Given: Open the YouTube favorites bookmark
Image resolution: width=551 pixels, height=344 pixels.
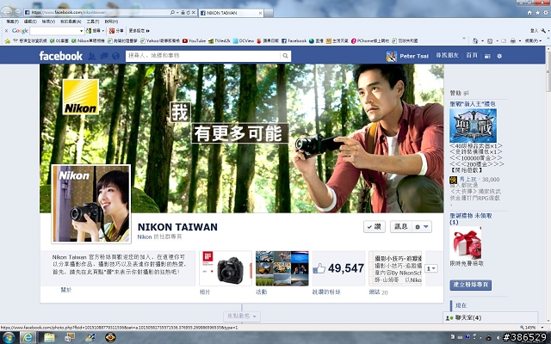Looking at the screenshot, I should [x=194, y=41].
